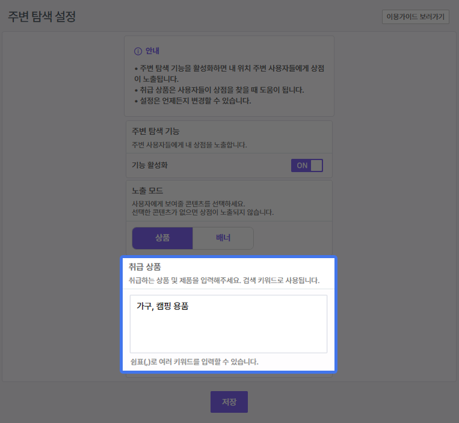Click the notice bullet about 취급 상품
The width and height of the screenshot is (459, 423).
[x=220, y=90]
